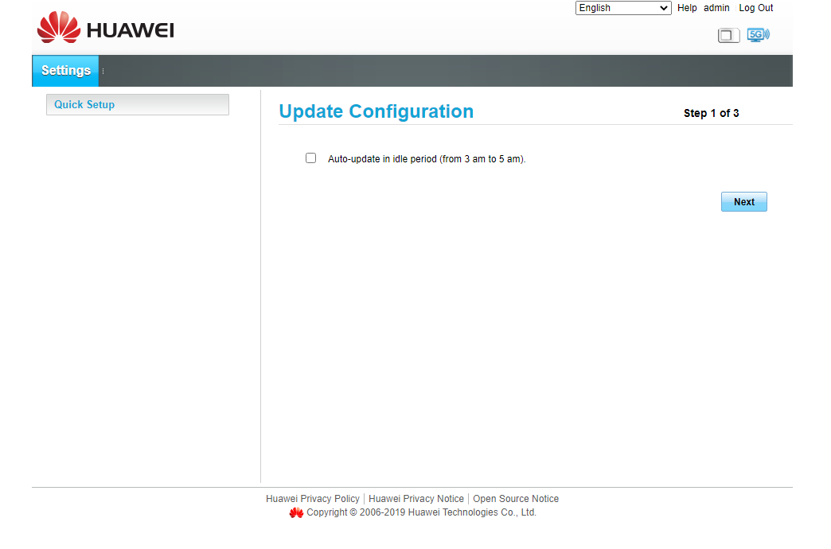Click the small Huawei logo in the footer
Viewport: 831px width, 549px height.
coord(296,513)
